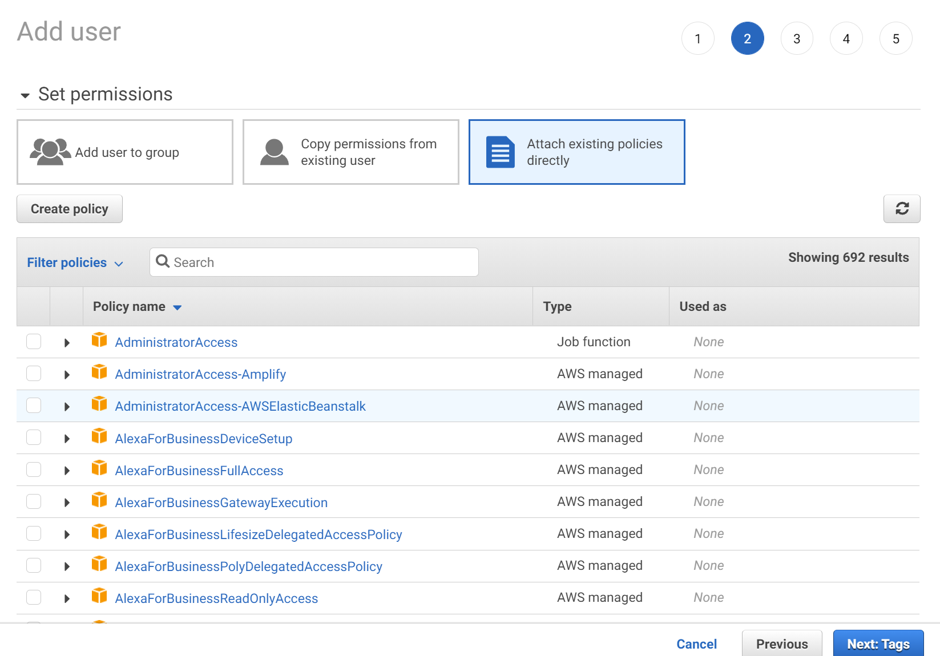Open the AlexaForBusinessReadOnlyAccess link
The width and height of the screenshot is (940, 656).
(x=216, y=598)
